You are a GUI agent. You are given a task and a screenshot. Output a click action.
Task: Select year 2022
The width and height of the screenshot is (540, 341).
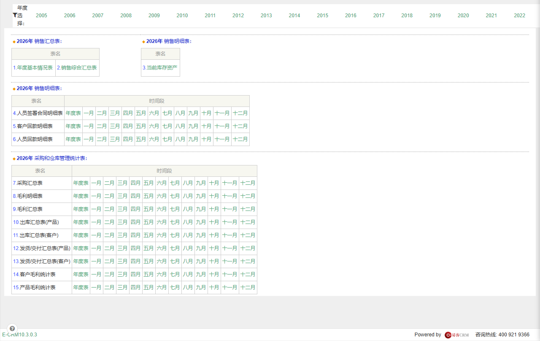520,16
